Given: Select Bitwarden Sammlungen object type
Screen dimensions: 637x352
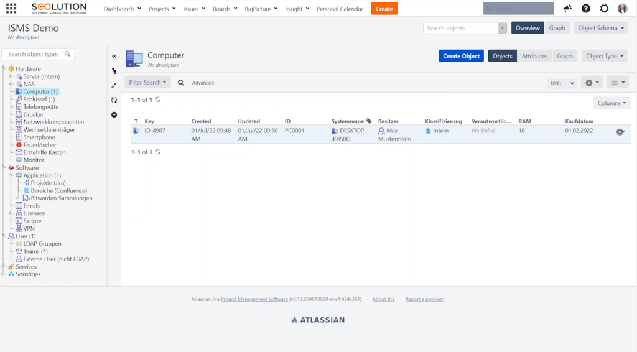Looking at the screenshot, I should point(62,198).
